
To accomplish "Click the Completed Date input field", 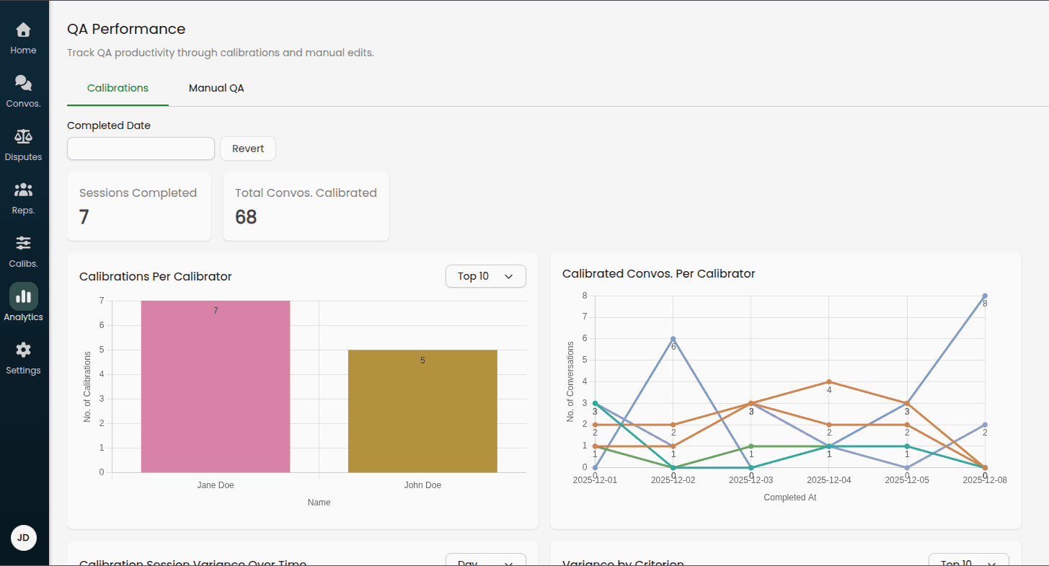I will [141, 149].
